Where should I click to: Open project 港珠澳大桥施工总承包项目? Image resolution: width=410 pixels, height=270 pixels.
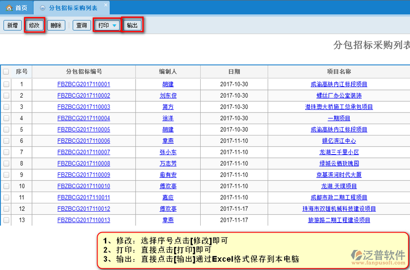tap(339, 107)
